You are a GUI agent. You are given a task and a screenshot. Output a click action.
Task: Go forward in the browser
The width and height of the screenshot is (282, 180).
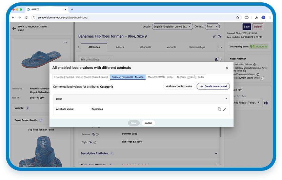(20, 17)
